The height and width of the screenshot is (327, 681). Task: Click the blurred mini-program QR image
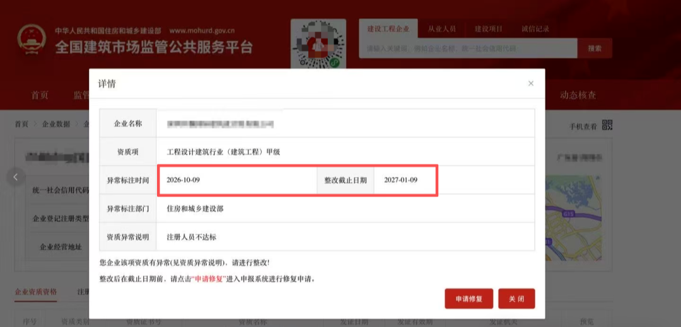[318, 44]
